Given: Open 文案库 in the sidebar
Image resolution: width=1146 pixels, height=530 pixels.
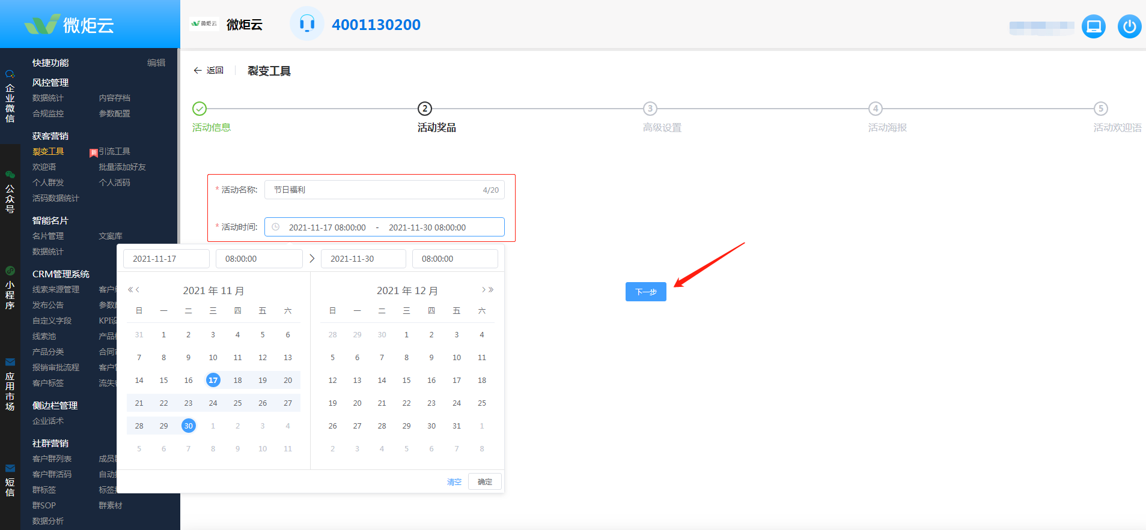Looking at the screenshot, I should [x=111, y=236].
